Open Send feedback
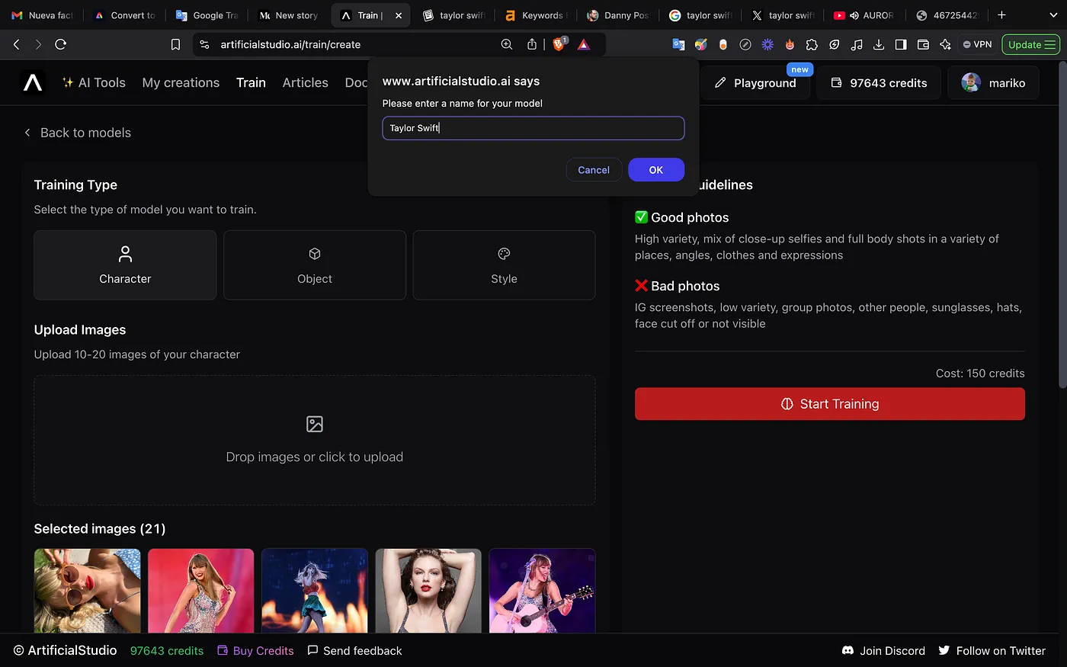This screenshot has height=667, width=1067. [354, 650]
